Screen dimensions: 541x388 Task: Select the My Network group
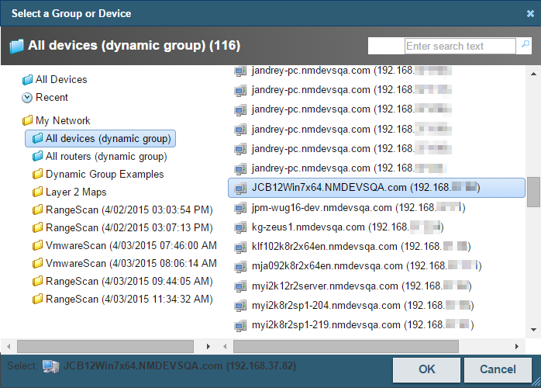pyautogui.click(x=63, y=120)
